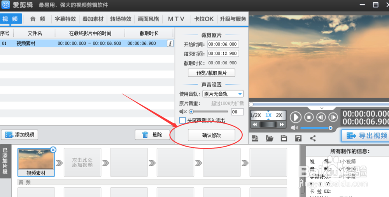The width and height of the screenshot is (389, 197).
Task: Set playback speed to 2X
Action: click(279, 115)
